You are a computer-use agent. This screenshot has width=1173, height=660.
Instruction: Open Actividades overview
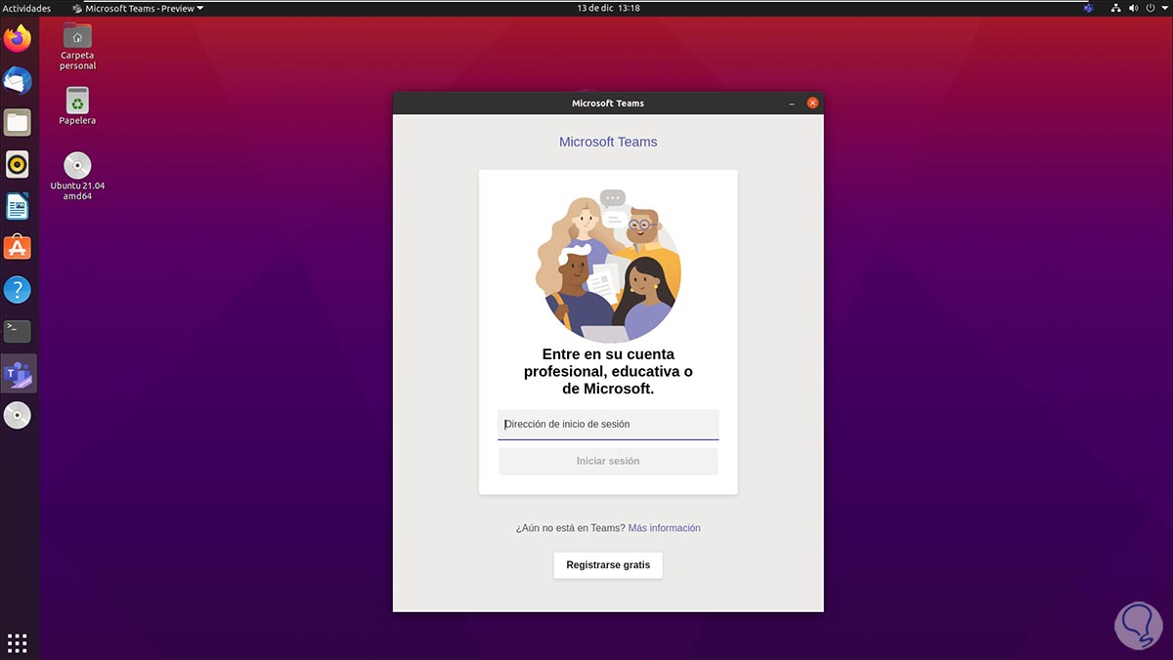pyautogui.click(x=26, y=8)
